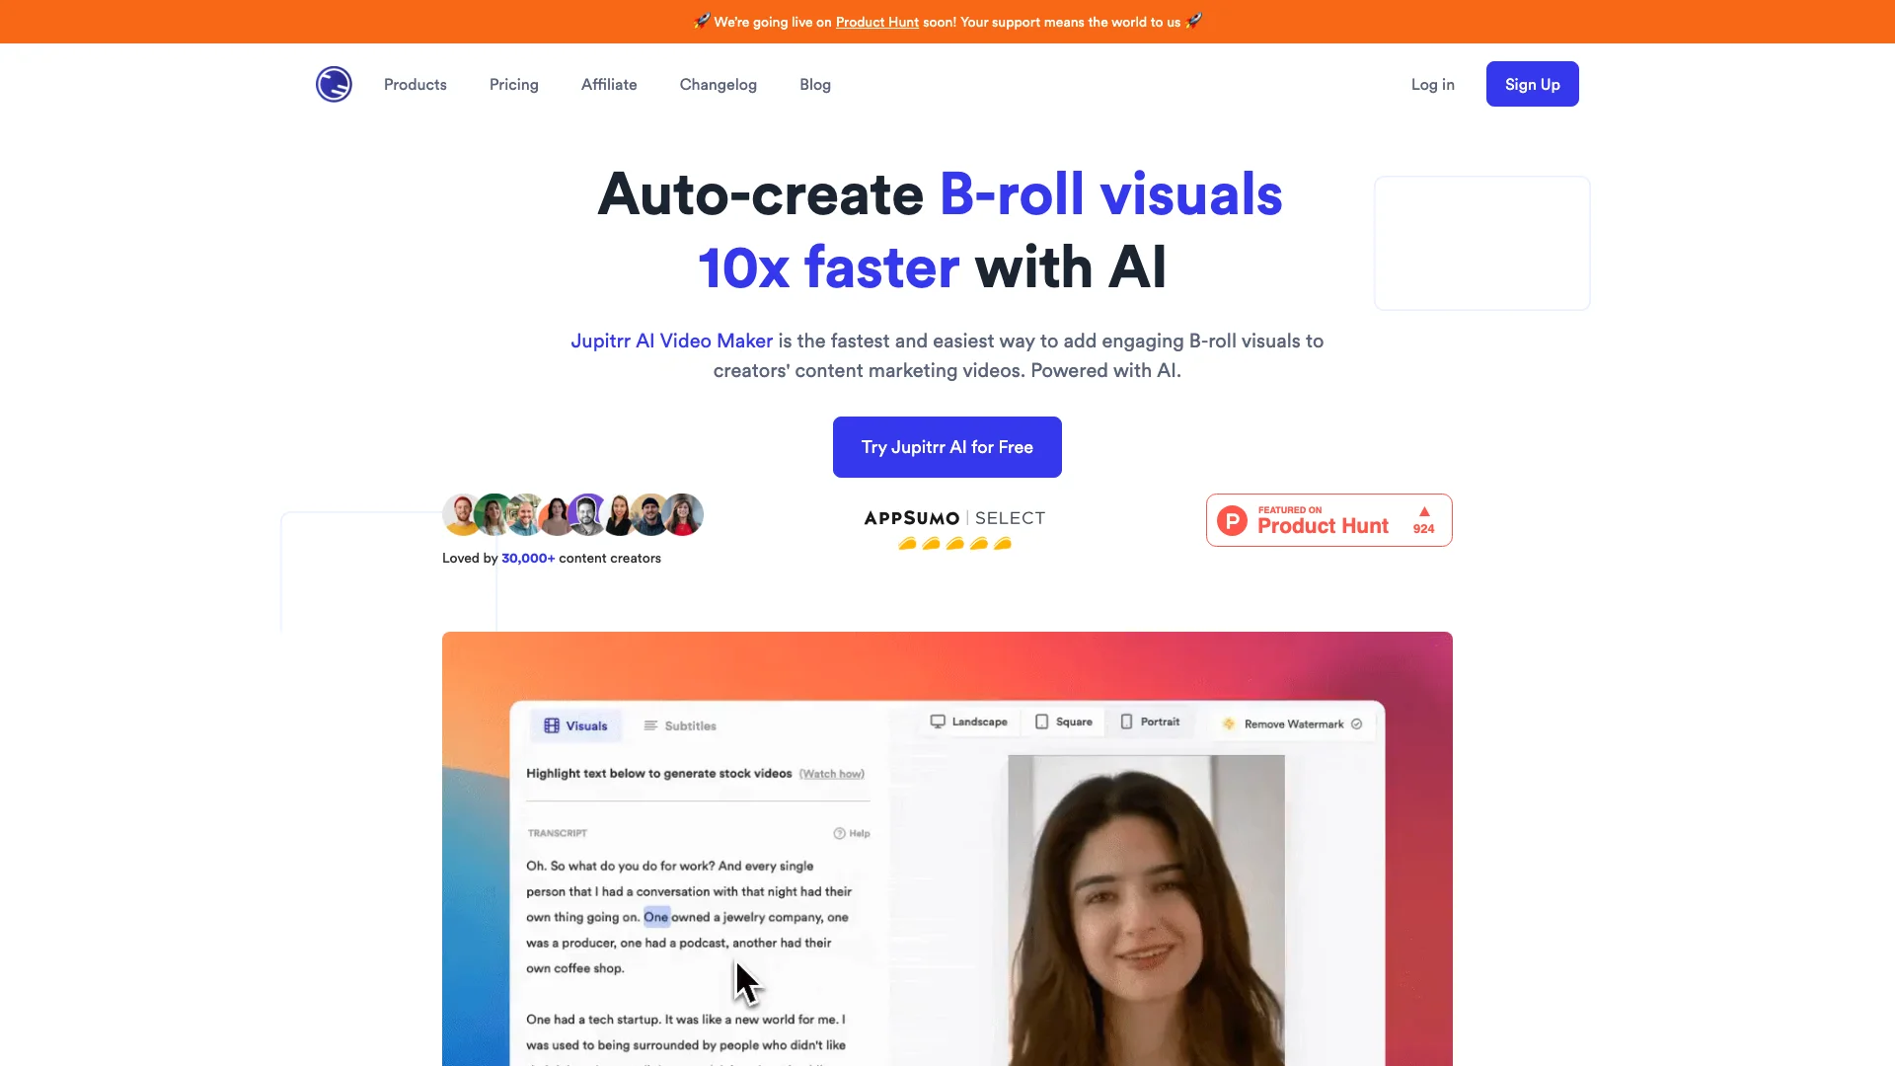Screen dimensions: 1895x1066
Task: Open the Changelog dropdown menu item
Action: [x=719, y=83]
